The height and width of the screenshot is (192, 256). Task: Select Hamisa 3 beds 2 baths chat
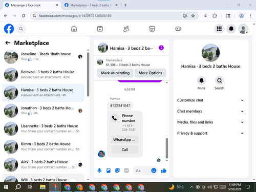click(x=43, y=93)
